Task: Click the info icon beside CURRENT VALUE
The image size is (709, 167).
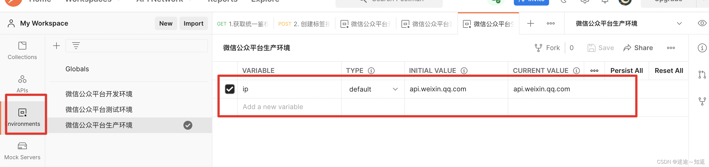Action: coord(576,71)
